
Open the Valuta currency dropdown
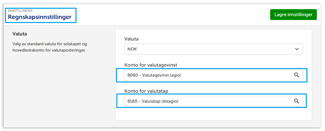pyautogui.click(x=213, y=49)
